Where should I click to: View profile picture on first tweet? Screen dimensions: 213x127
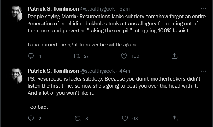tap(17, 14)
